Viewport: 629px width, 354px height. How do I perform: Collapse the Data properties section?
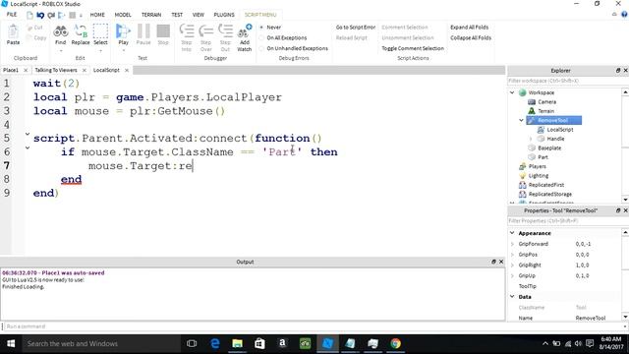[x=512, y=297]
